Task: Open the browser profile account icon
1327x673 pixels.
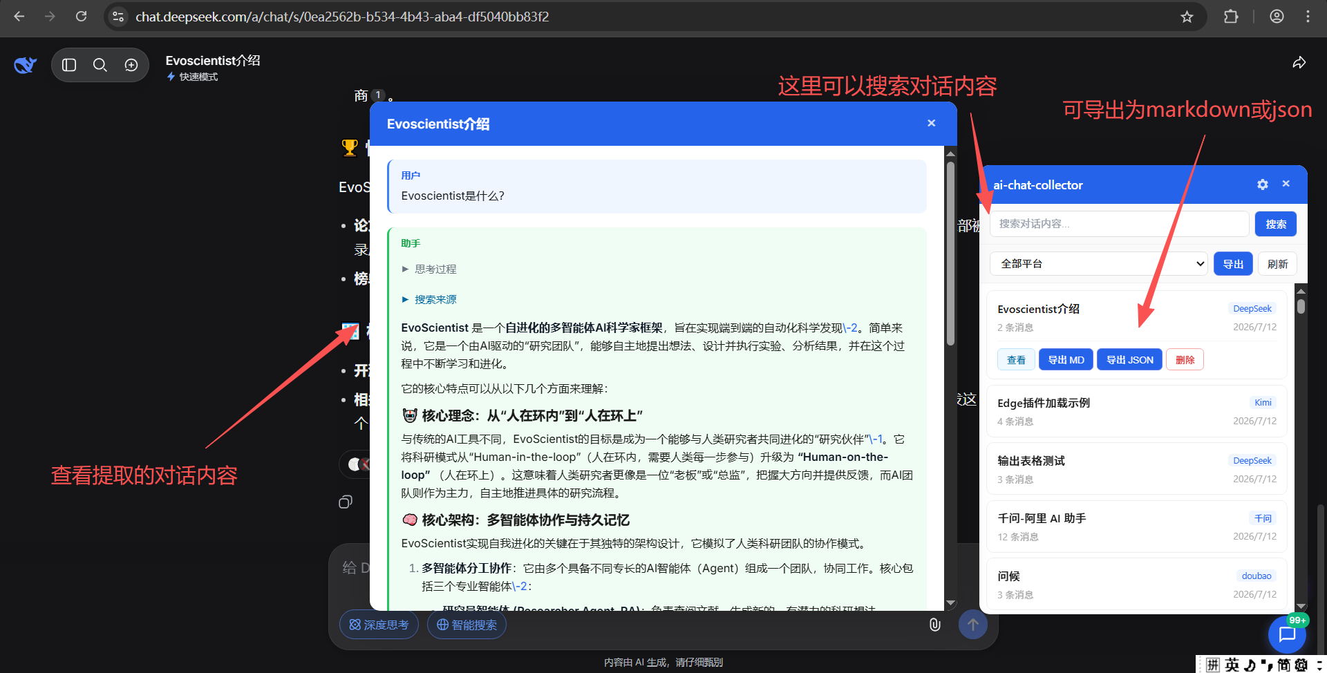Action: pos(1277,17)
